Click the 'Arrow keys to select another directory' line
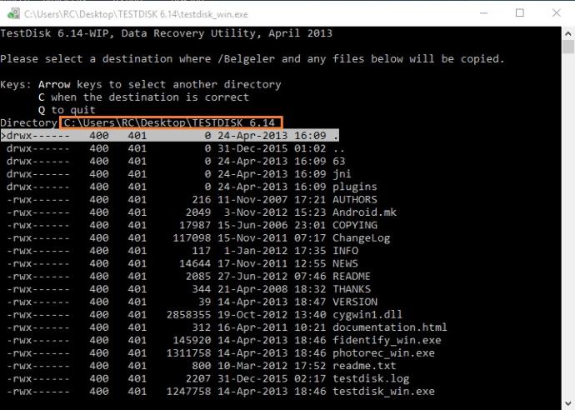 coord(159,85)
